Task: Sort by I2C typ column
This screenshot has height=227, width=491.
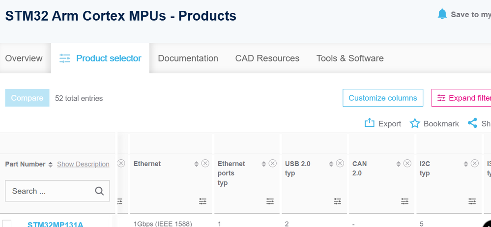Action: point(465,164)
